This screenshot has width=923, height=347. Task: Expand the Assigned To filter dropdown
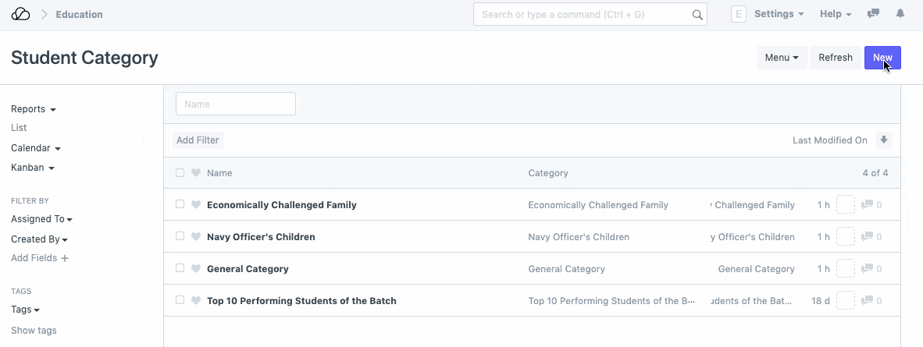(41, 220)
